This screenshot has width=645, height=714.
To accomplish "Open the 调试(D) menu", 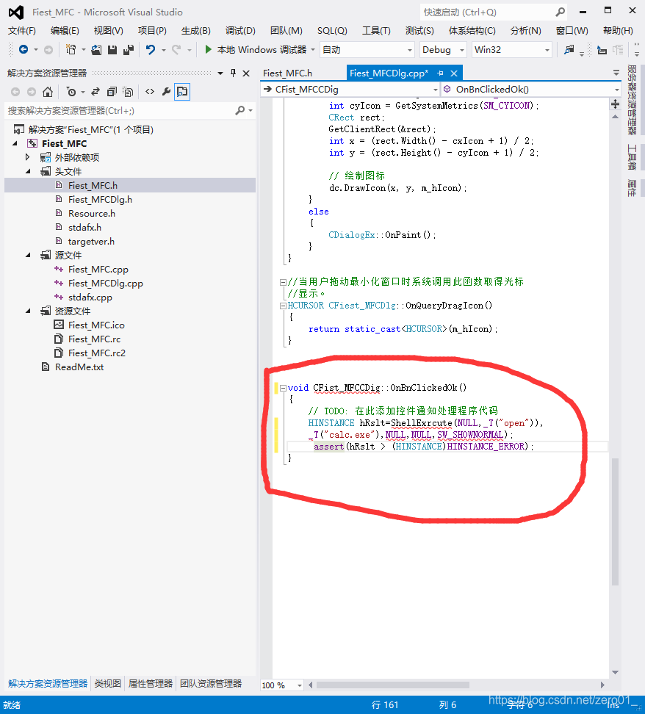I will pyautogui.click(x=240, y=31).
